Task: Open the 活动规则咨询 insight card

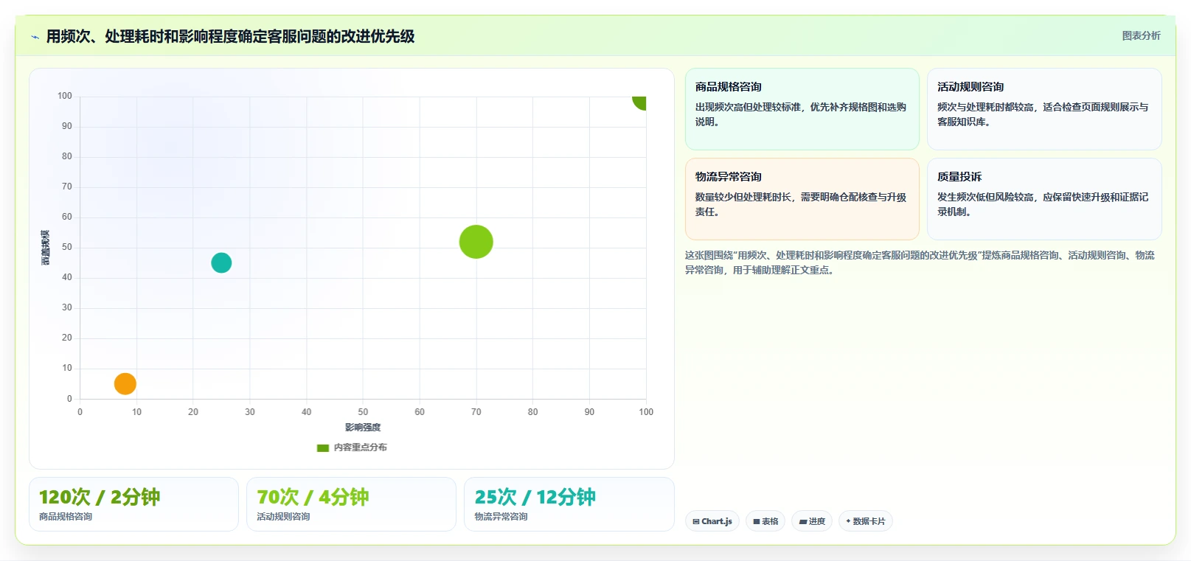Action: (x=1044, y=109)
